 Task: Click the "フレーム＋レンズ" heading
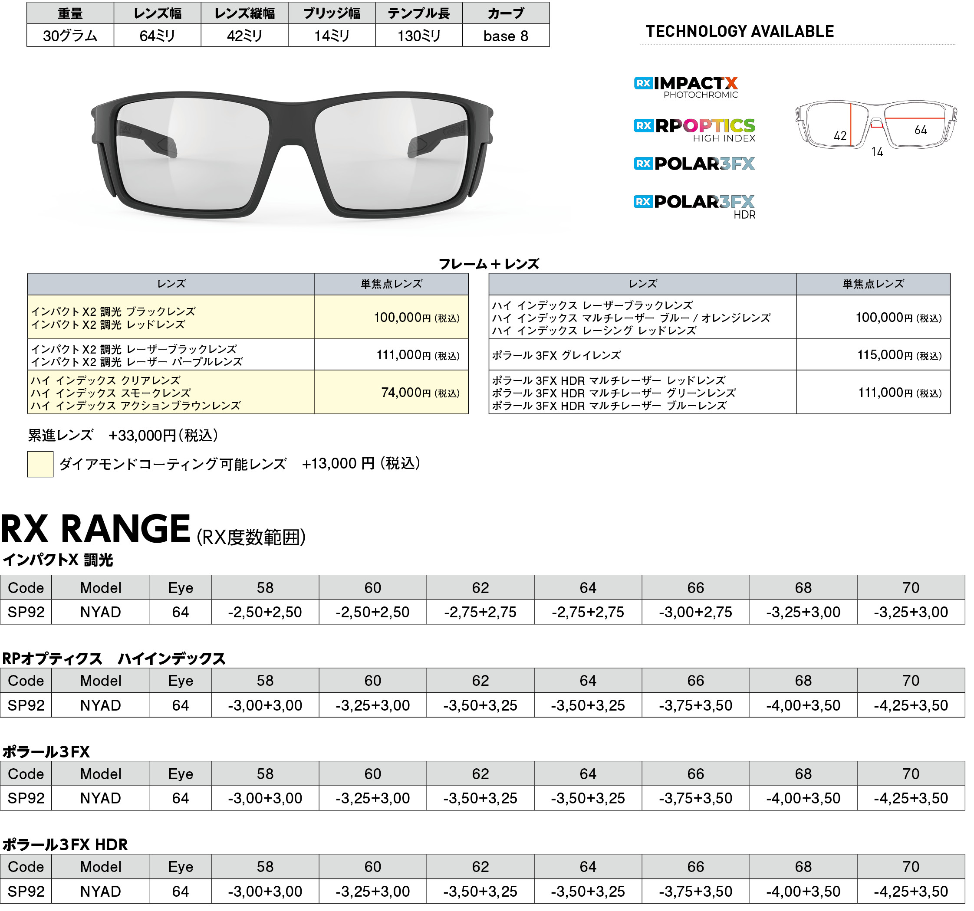click(488, 264)
